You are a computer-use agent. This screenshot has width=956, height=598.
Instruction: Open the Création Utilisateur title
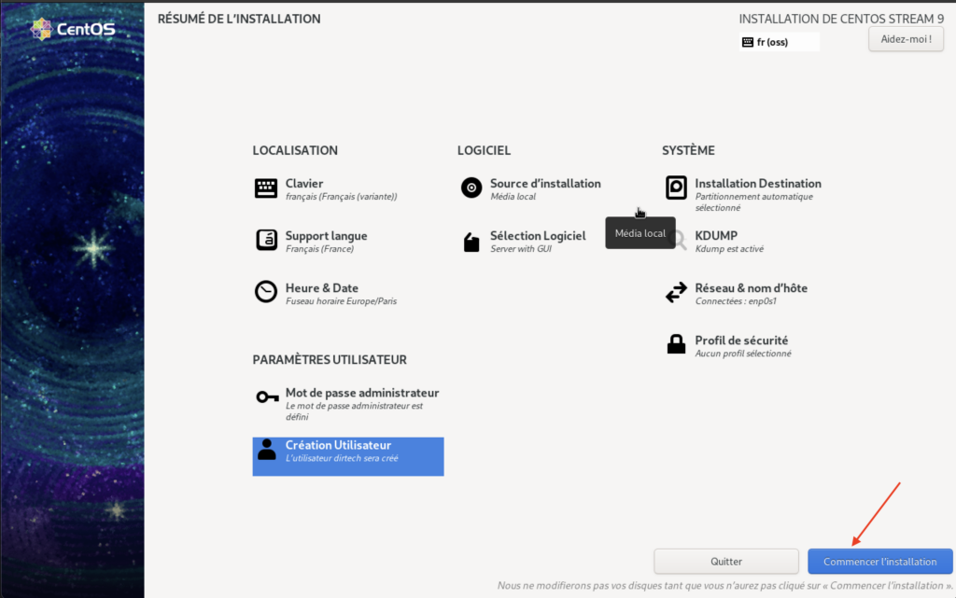(338, 445)
